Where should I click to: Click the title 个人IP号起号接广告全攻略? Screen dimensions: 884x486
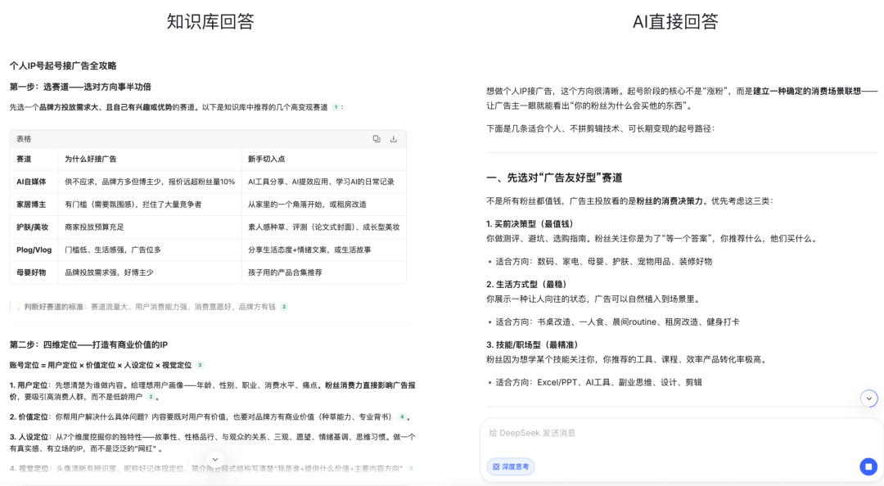(x=62, y=66)
